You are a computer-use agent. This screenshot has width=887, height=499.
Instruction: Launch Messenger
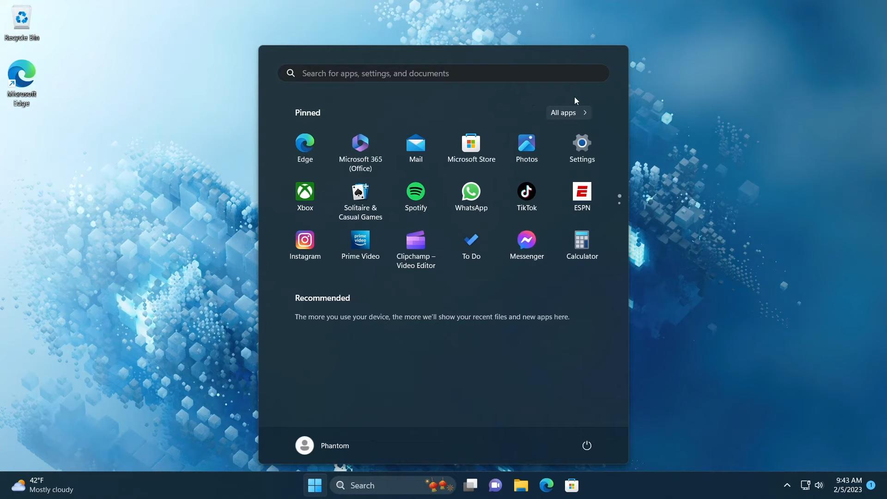point(527,246)
